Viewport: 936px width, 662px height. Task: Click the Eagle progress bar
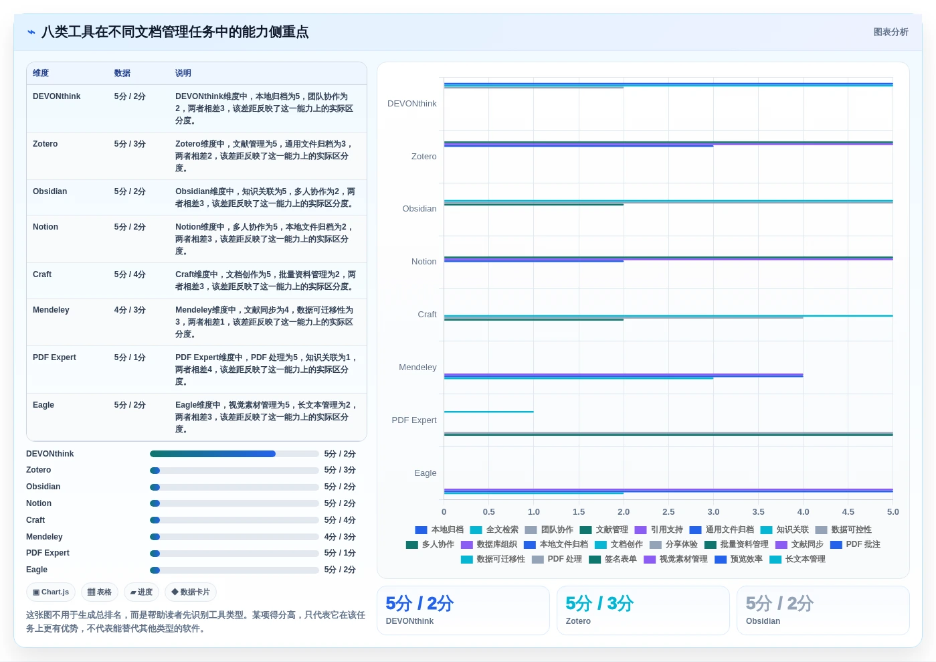[234, 570]
